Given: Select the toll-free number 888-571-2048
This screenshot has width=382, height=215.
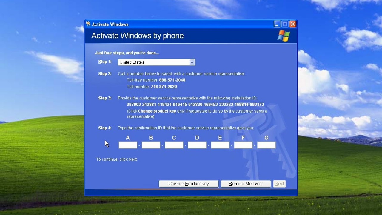Looking at the screenshot, I should coord(172,80).
